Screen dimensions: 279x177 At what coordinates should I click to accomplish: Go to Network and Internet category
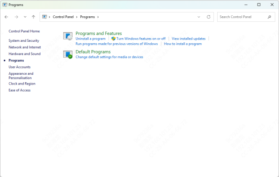pos(25,47)
